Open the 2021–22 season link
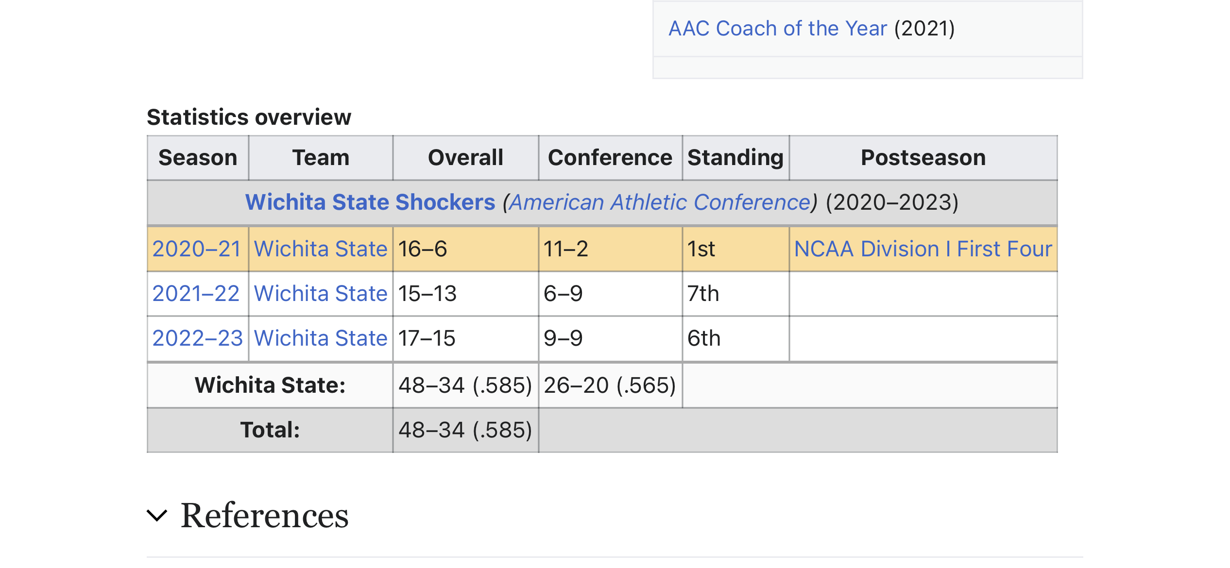Screen dimensions: 1230x568 [x=196, y=294]
